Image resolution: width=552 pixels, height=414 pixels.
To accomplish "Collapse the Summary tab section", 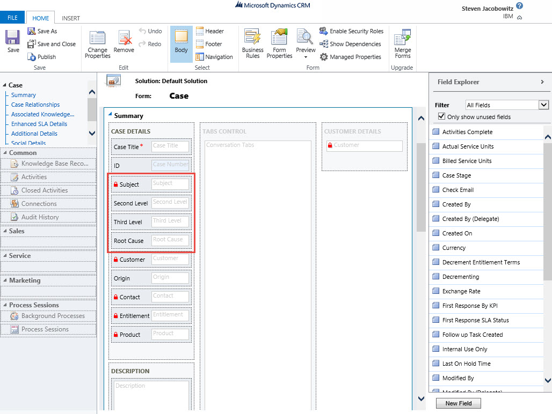I will (111, 114).
